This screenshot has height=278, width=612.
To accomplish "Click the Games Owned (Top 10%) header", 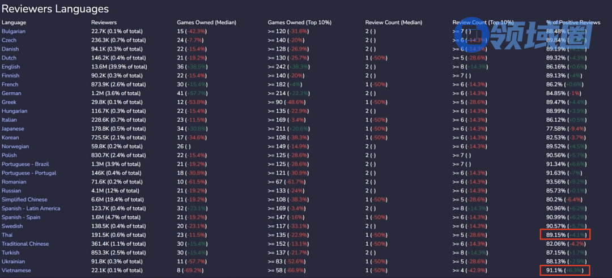I will 300,23.
